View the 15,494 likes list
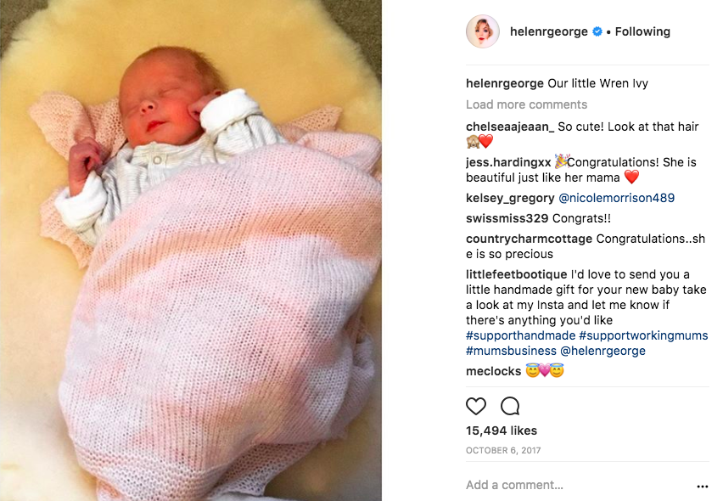This screenshot has height=501, width=723. [502, 431]
